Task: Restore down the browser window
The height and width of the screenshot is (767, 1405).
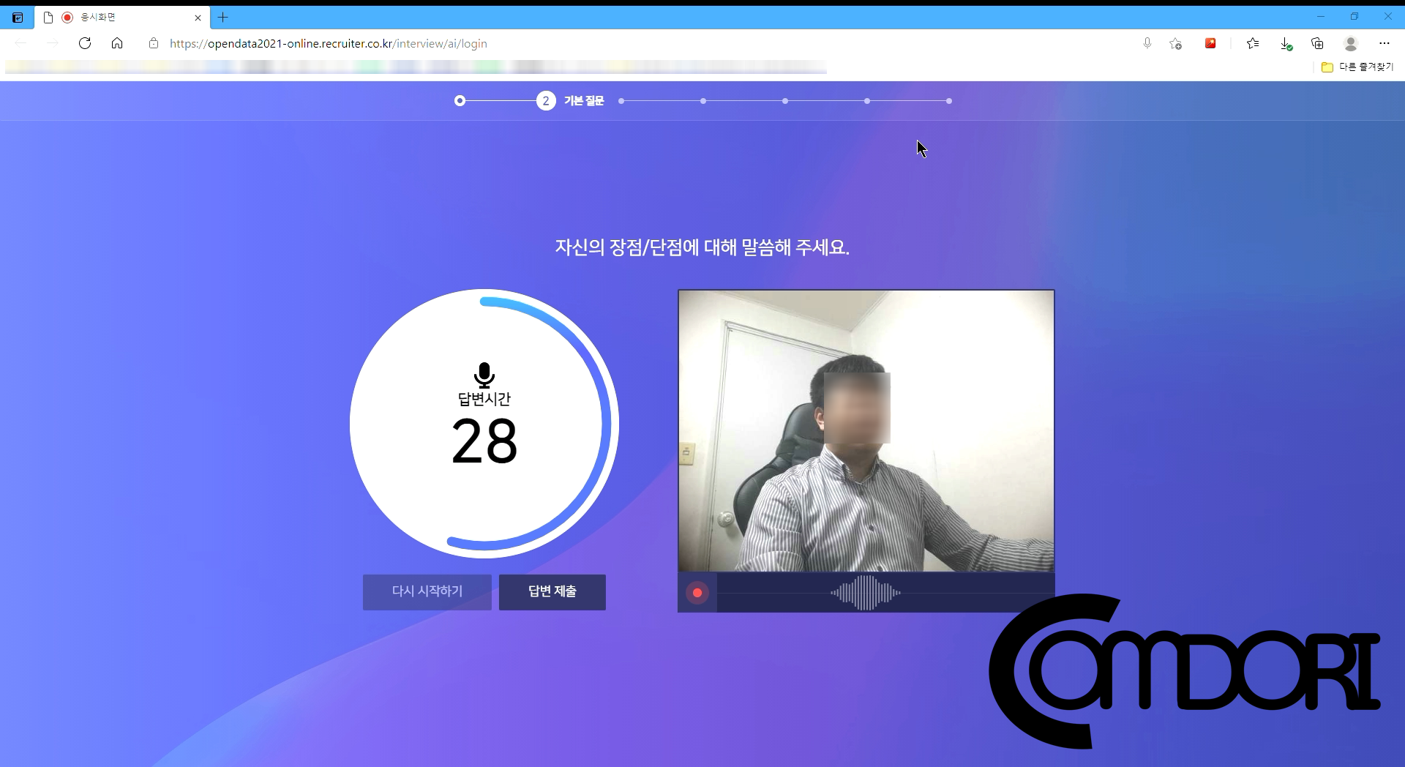Action: point(1355,17)
